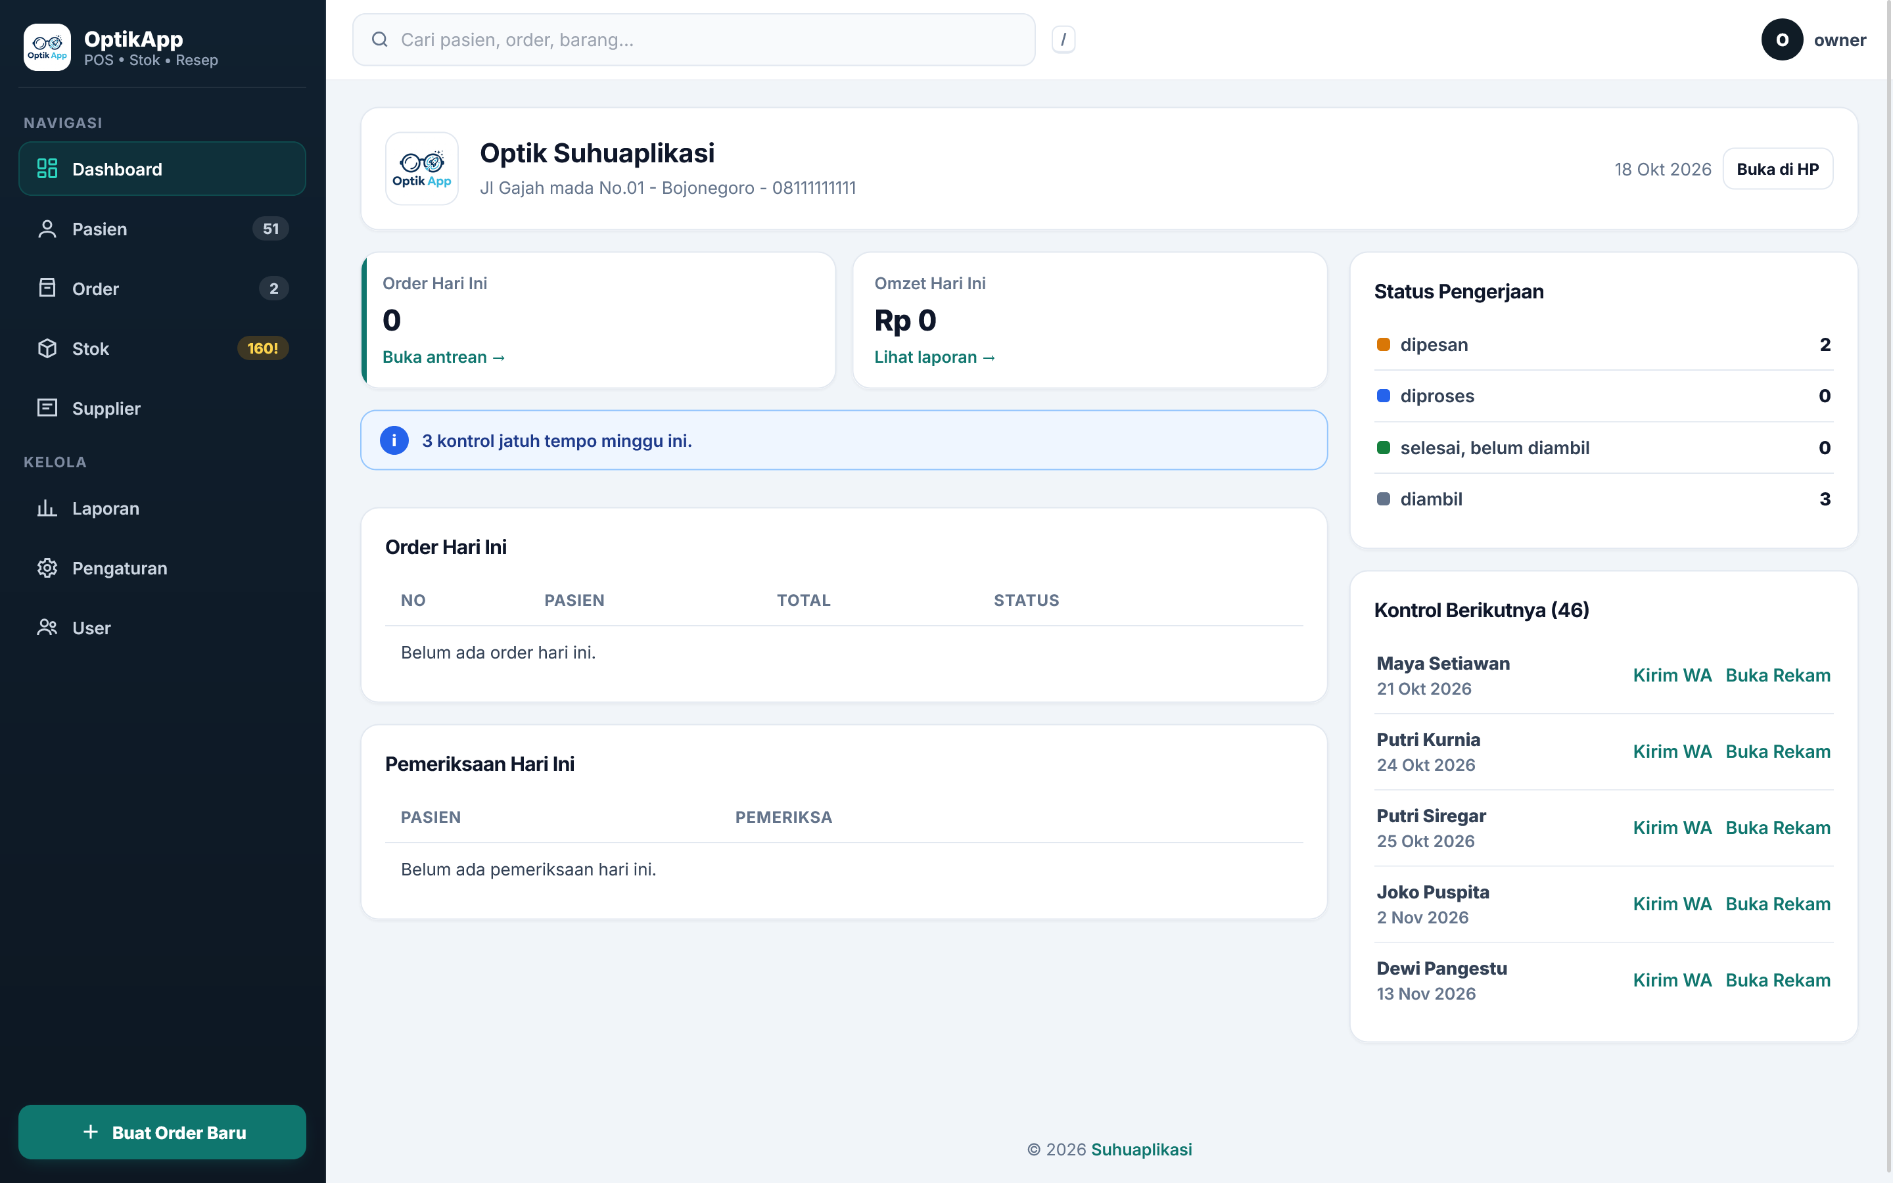
Task: Click the User people icon
Action: pyautogui.click(x=47, y=628)
